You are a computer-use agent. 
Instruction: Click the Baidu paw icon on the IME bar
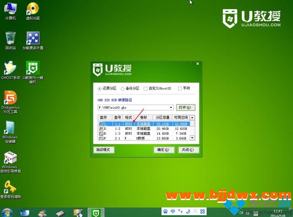point(166,211)
